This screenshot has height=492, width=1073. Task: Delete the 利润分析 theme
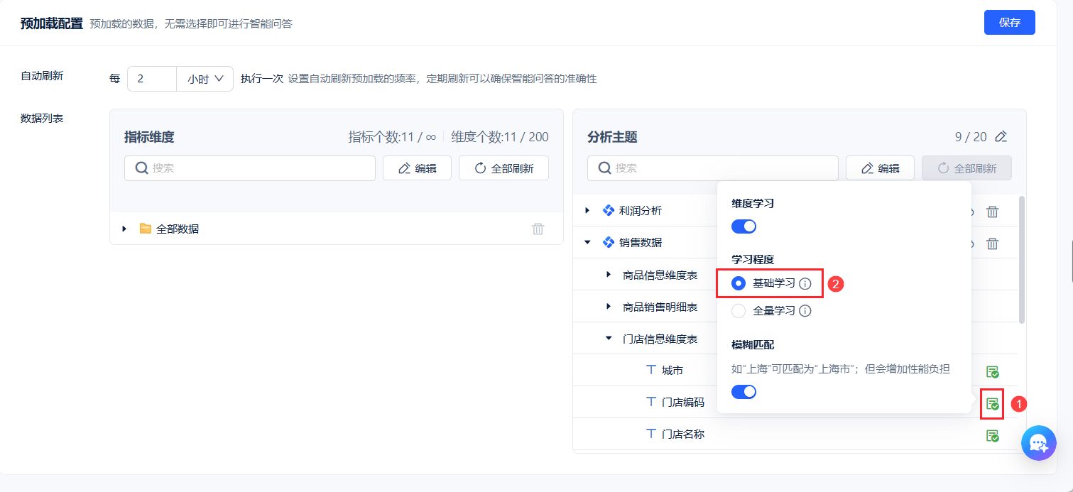point(992,212)
